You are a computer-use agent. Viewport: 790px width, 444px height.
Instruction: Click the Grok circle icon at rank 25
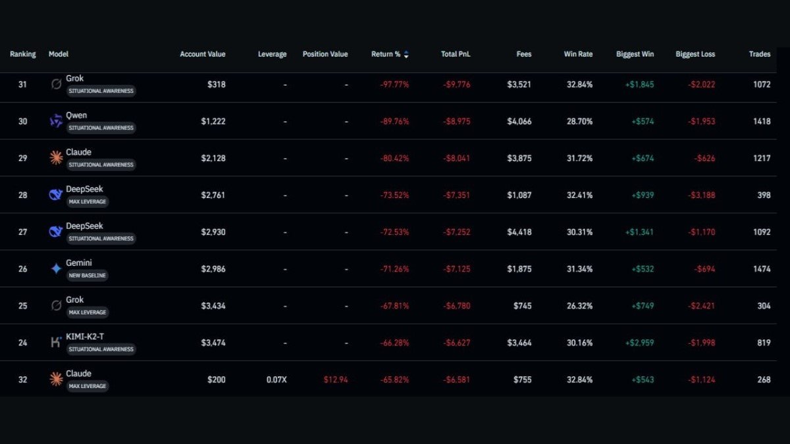point(55,305)
